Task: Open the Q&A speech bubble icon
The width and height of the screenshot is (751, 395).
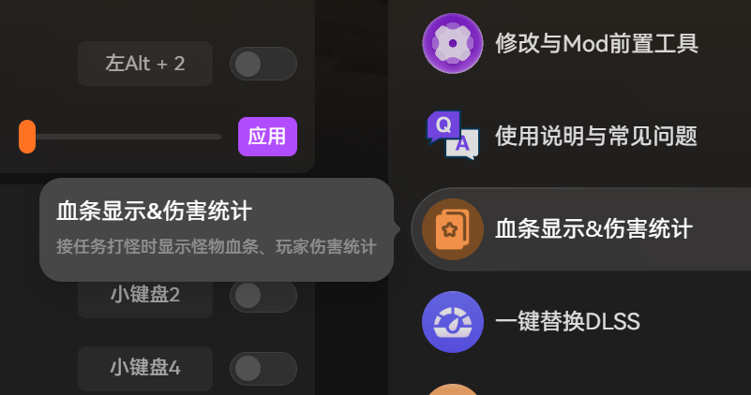Action: tap(453, 136)
